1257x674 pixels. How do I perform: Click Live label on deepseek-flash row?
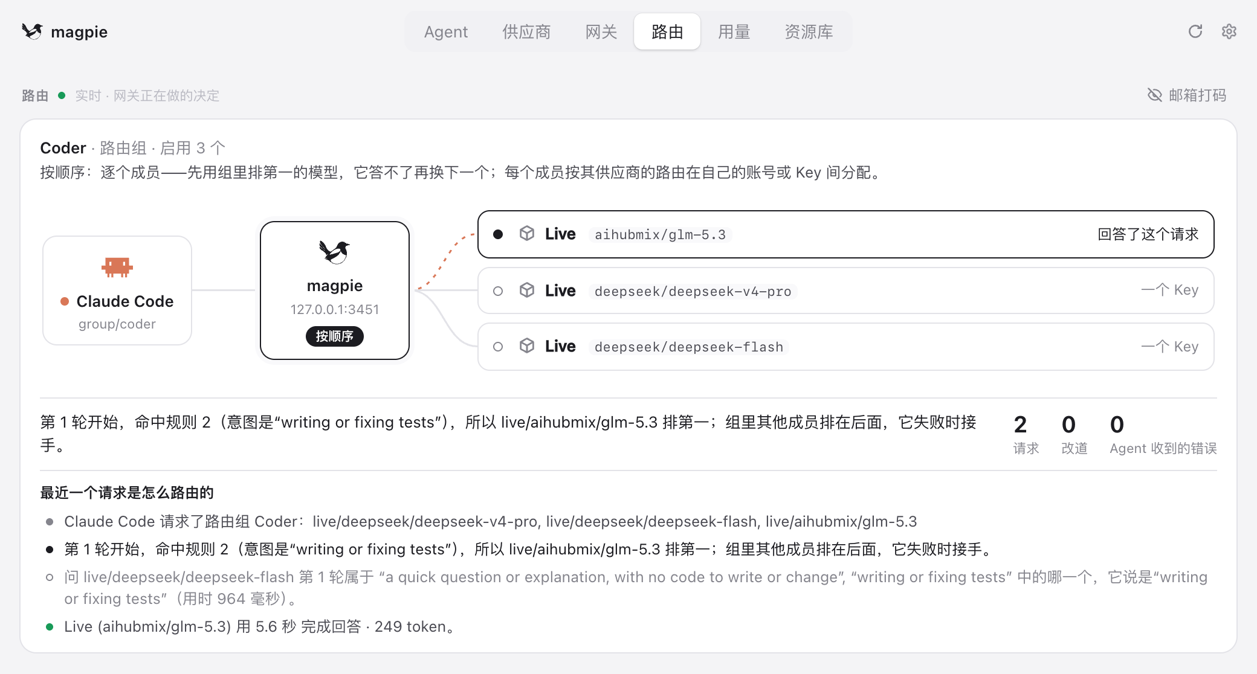pyautogui.click(x=560, y=346)
